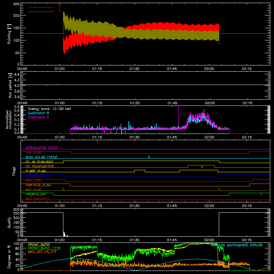Click the SC_IN_SUNLIGHT flag label
This screenshot has height=274, width=274.
39,162
